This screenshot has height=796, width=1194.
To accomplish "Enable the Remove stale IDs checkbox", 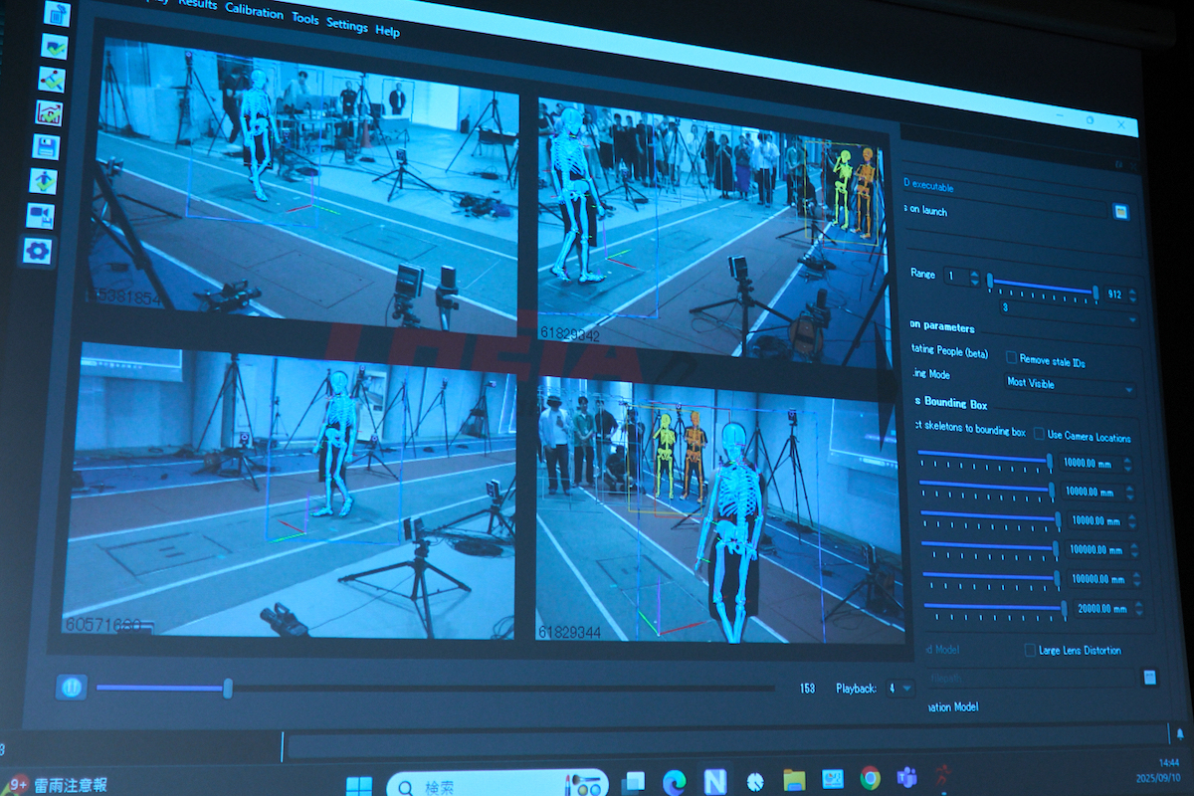I will (1011, 358).
